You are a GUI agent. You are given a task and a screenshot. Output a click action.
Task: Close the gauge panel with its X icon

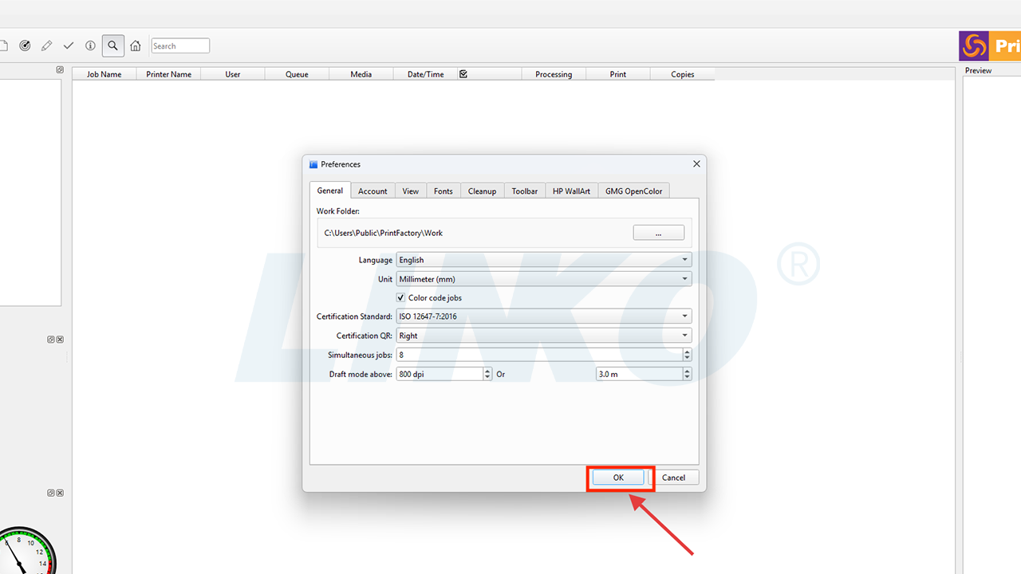point(60,493)
